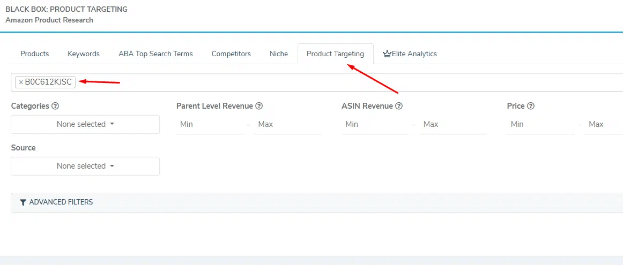
Task: Expand the Advanced Filters section
Action: click(x=61, y=202)
